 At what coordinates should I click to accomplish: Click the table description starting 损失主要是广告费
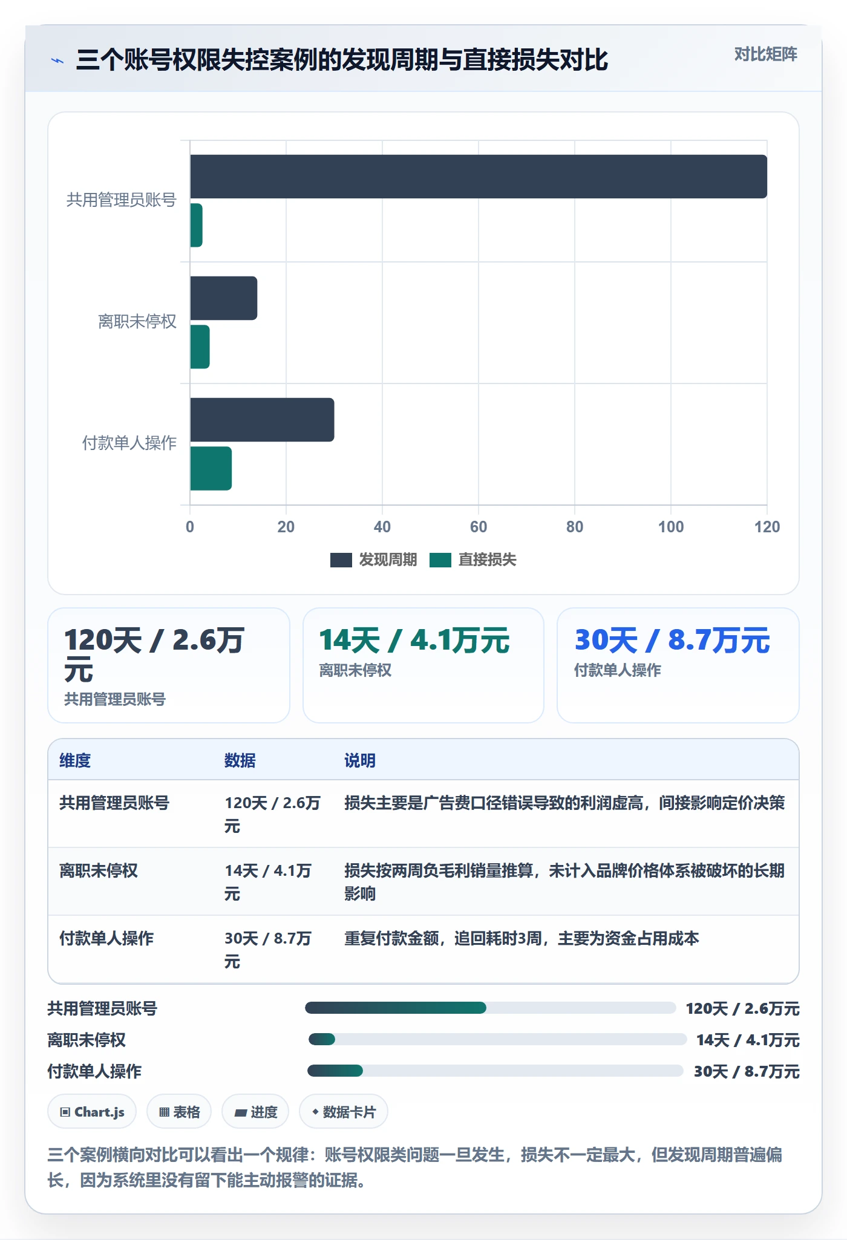564,803
